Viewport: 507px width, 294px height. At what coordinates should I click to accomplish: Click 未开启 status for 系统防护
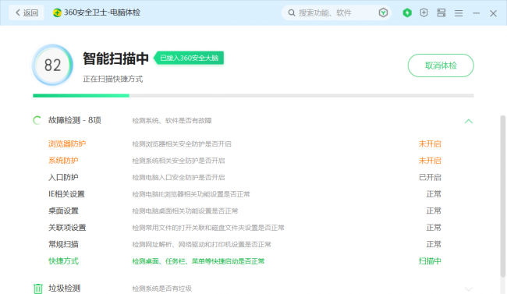[430, 161]
